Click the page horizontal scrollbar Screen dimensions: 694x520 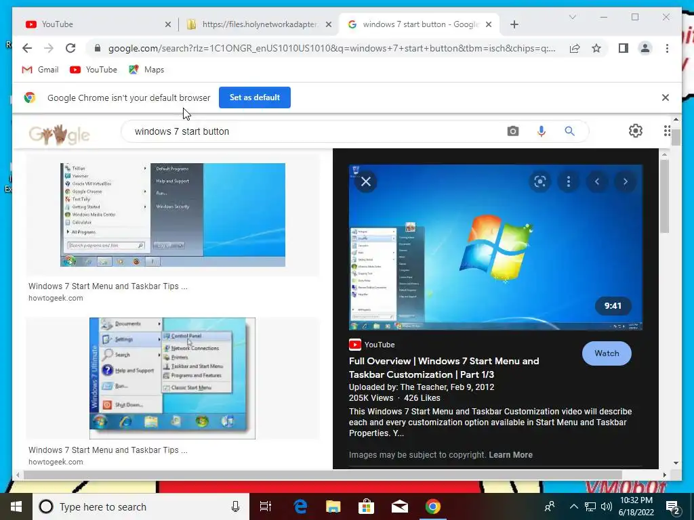(x=323, y=475)
